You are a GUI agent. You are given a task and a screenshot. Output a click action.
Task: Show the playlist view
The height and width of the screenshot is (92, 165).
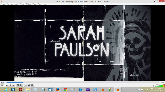pos(26,85)
